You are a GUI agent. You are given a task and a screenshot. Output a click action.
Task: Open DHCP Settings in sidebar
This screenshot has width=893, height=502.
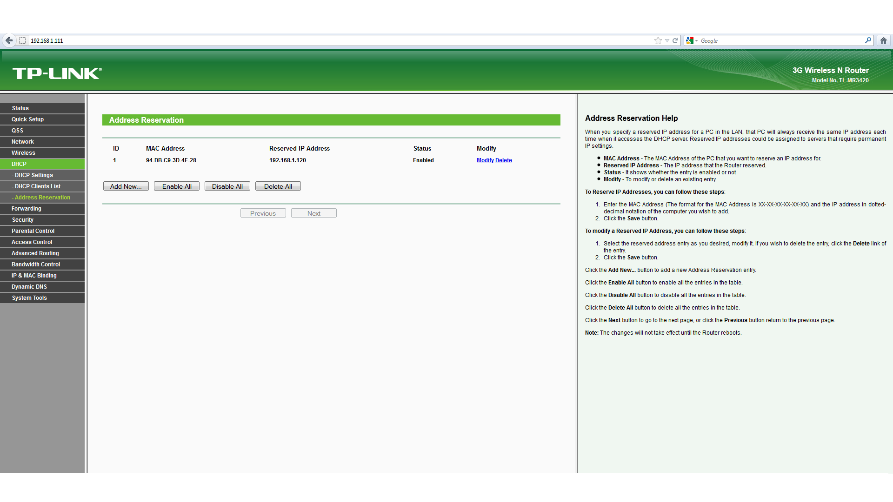pyautogui.click(x=33, y=175)
